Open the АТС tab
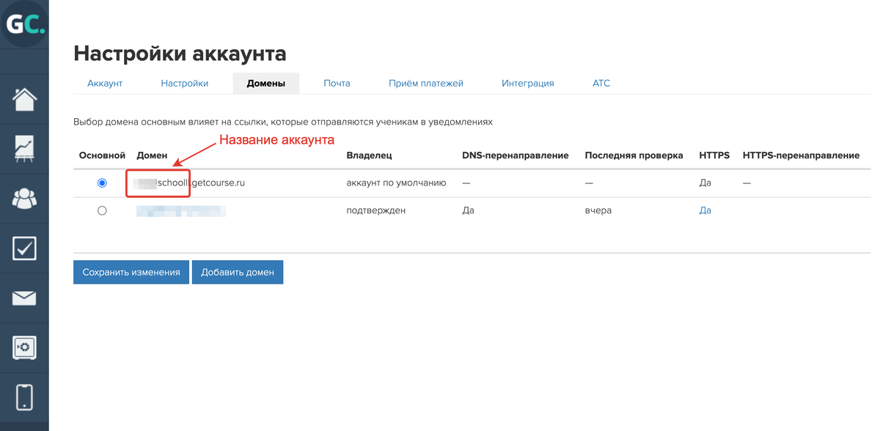This screenshot has height=431, width=880. pos(601,83)
